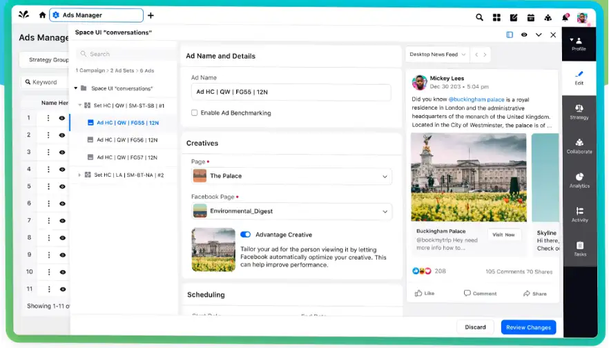
Task: Open the Strategy sidebar item
Action: pos(579,113)
